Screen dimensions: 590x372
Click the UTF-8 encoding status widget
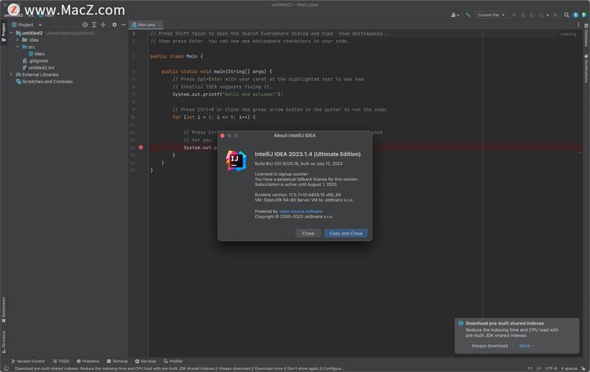click(x=551, y=368)
